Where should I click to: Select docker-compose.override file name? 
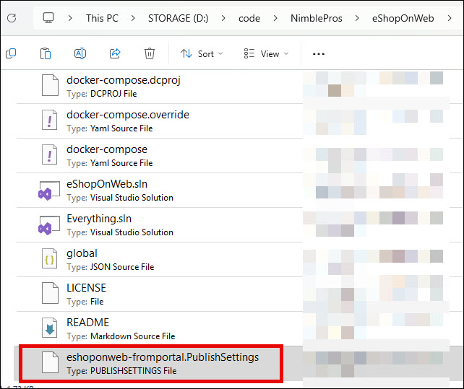coord(128,115)
